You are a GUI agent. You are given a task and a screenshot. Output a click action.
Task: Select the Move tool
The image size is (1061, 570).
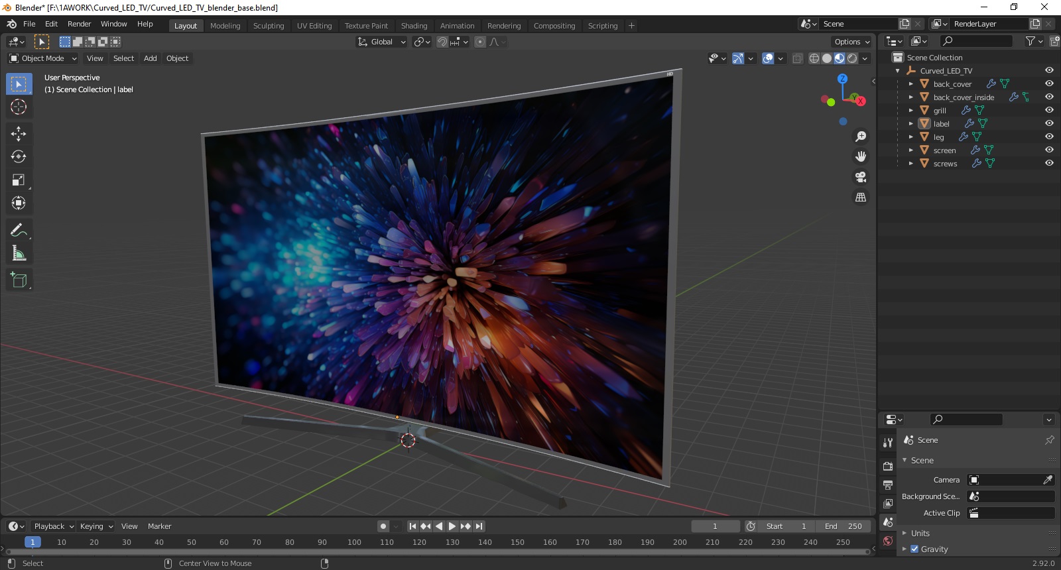pyautogui.click(x=19, y=133)
